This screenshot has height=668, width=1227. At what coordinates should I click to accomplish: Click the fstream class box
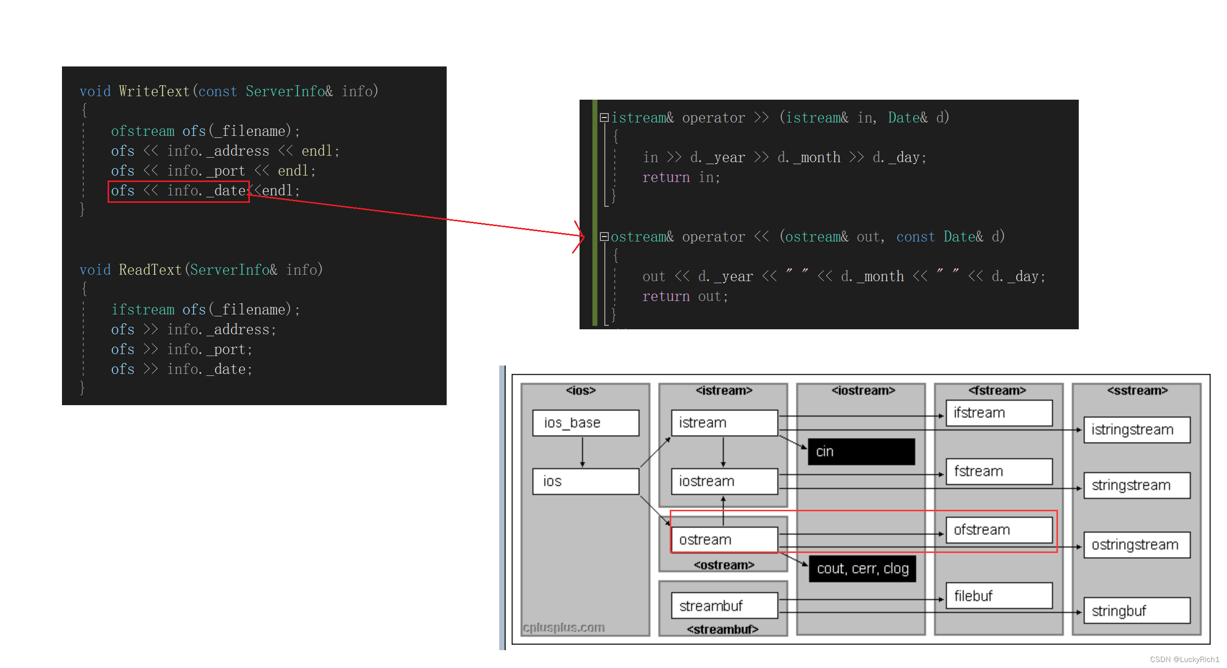click(x=999, y=471)
